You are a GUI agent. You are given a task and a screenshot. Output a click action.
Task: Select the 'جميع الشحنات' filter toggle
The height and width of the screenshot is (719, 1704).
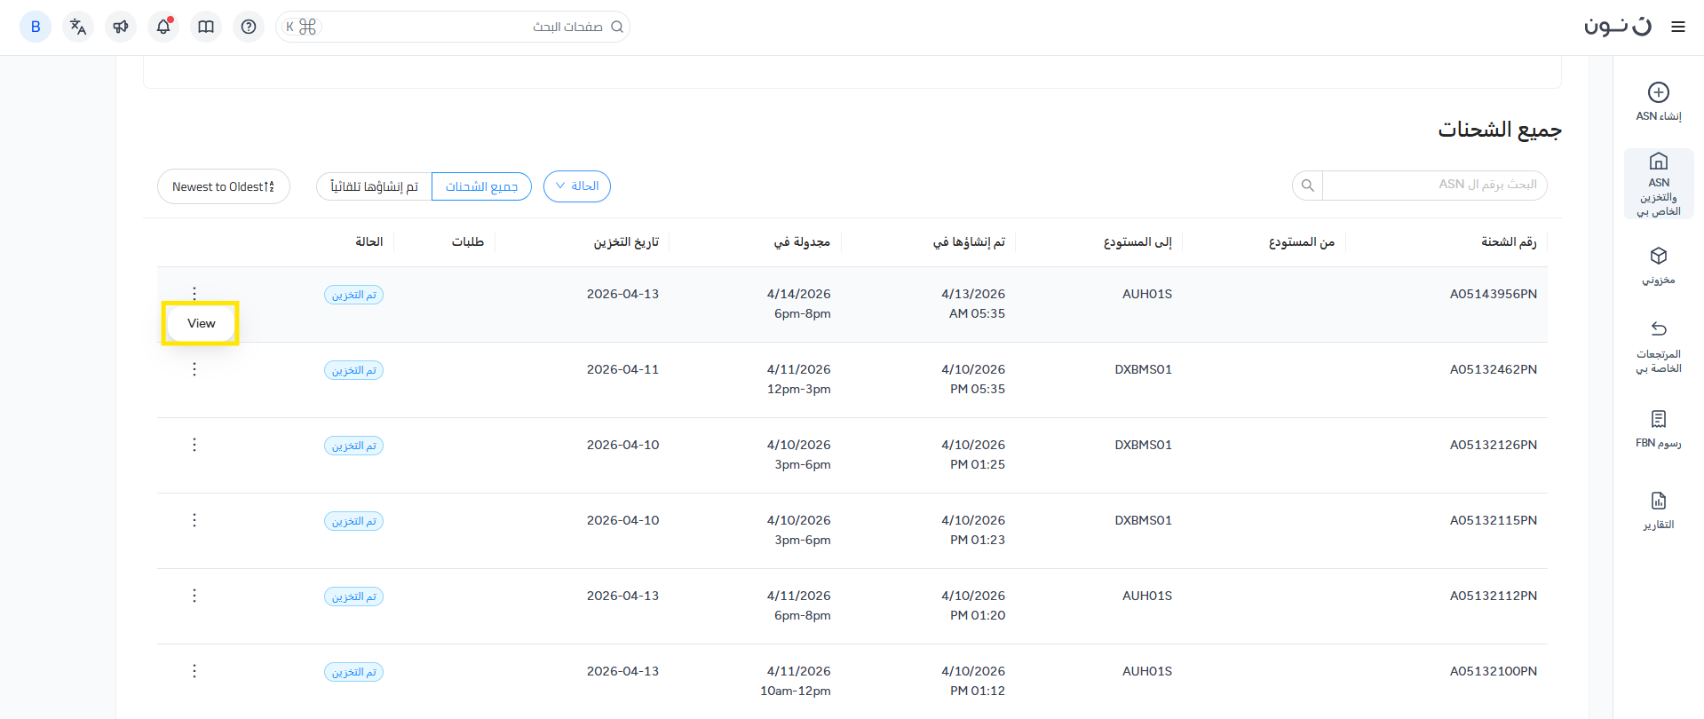(481, 186)
